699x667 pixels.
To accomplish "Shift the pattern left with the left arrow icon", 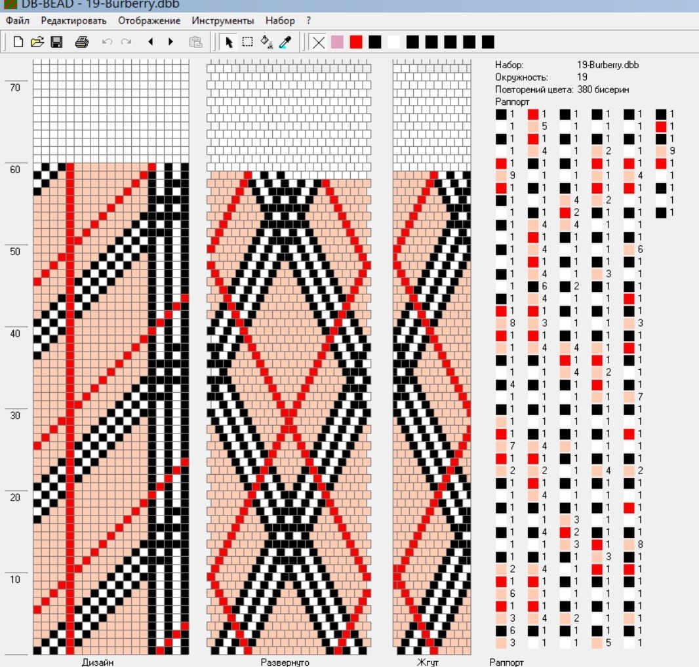I will 151,42.
